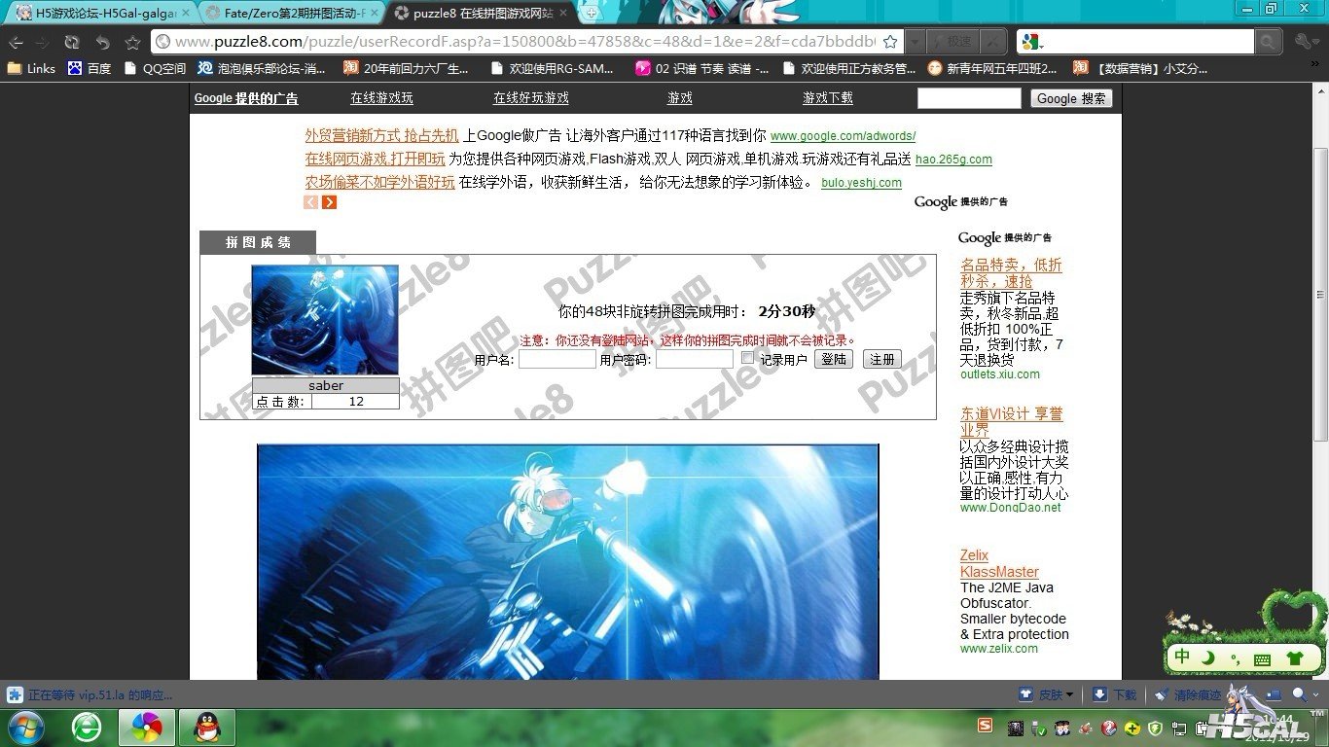Click the 用户名 username input field
The width and height of the screenshot is (1329, 747).
click(x=557, y=359)
